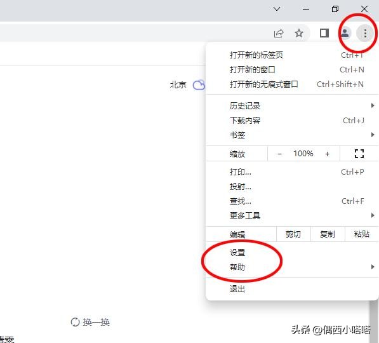This screenshot has height=343, width=379.
Task: Toggle the side panel icon
Action: [x=324, y=33]
